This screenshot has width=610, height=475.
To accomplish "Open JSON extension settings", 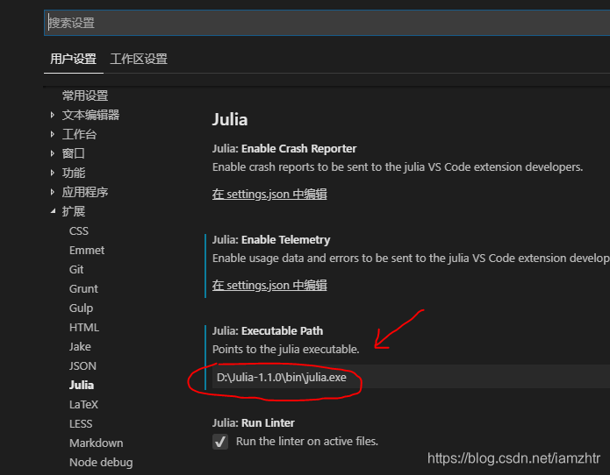I will [83, 365].
